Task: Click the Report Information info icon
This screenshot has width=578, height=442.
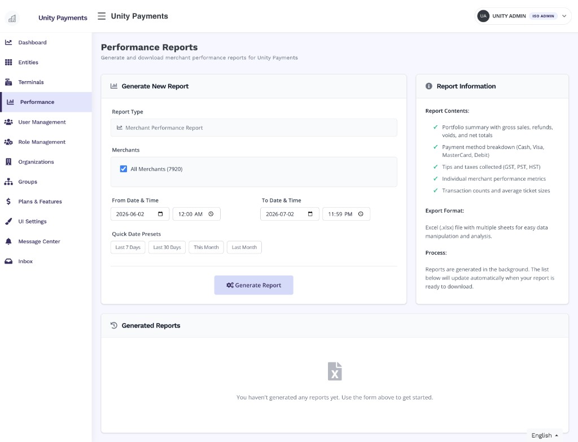Action: (x=429, y=86)
